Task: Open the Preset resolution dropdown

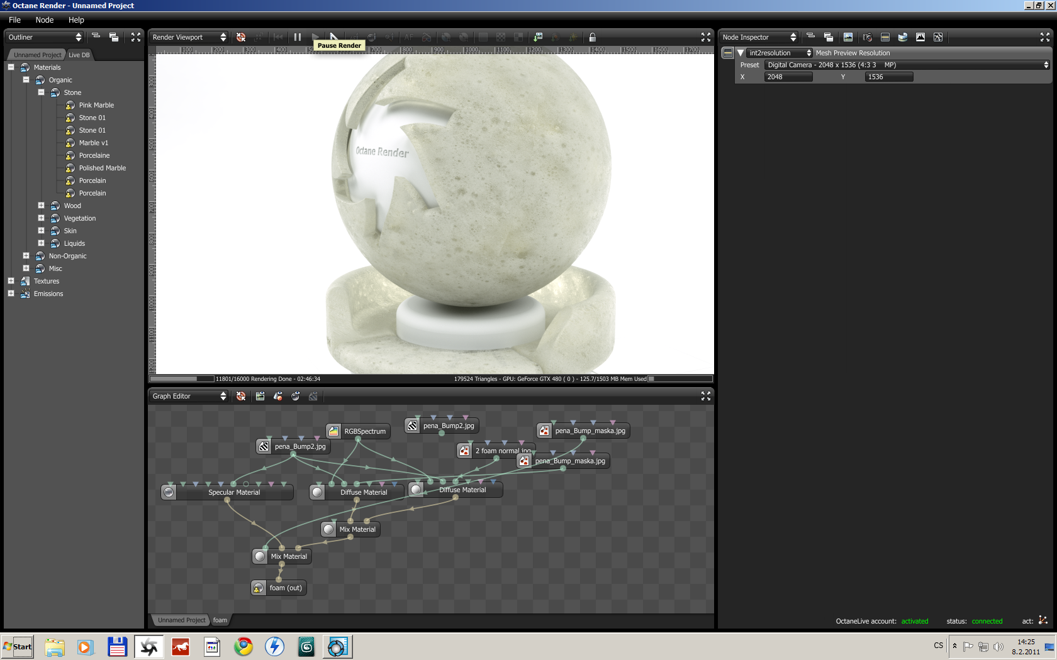Action: click(907, 65)
